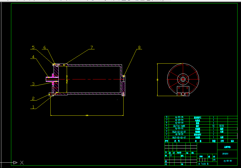Select balloon number 8 label
The width and height of the screenshot is (241, 168).
tap(139, 48)
